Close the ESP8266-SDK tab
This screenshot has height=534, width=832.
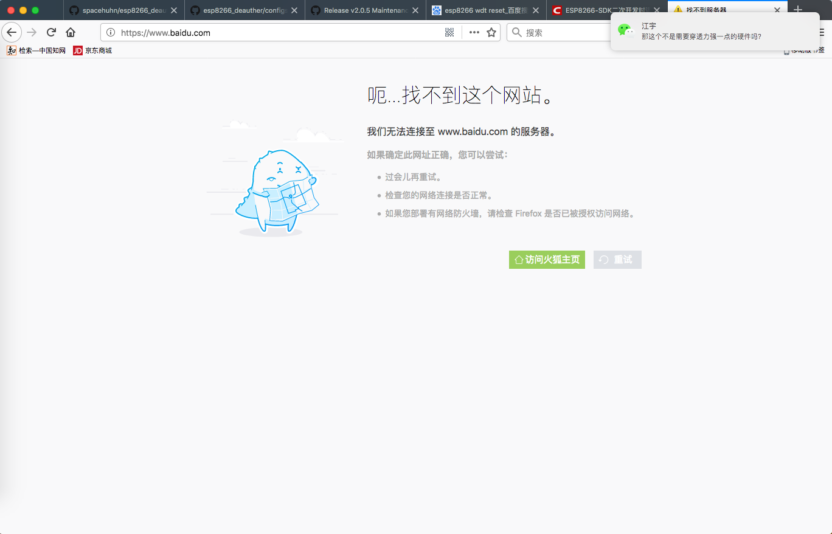point(657,10)
